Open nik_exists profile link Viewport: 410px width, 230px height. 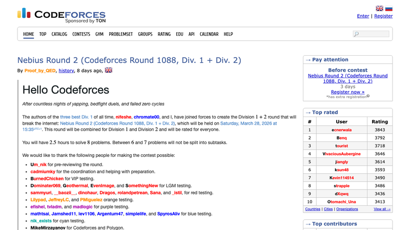[x=41, y=221]
